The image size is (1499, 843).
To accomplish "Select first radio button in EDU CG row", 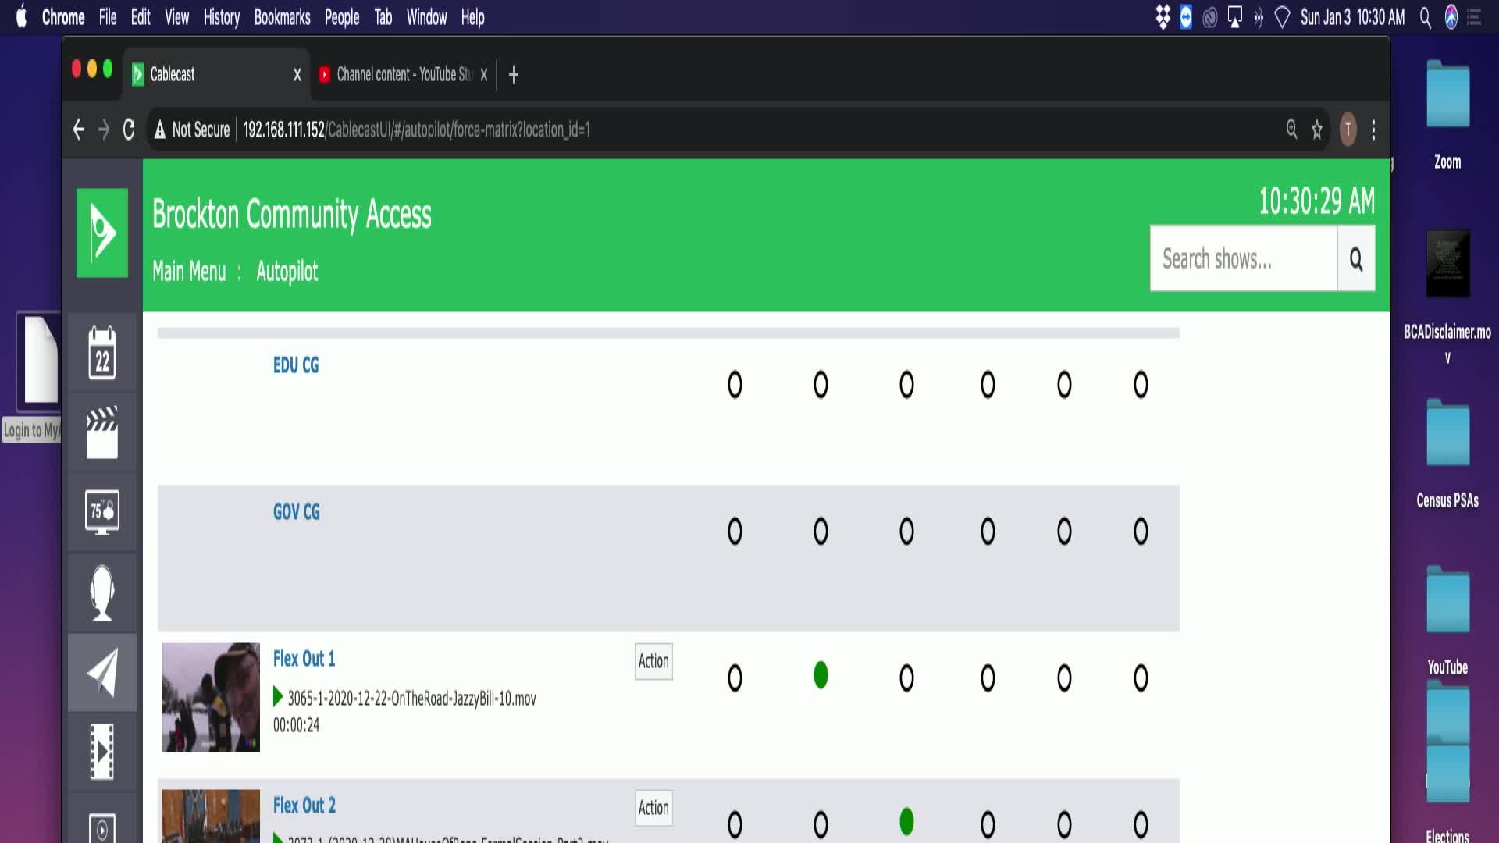I will [735, 385].
